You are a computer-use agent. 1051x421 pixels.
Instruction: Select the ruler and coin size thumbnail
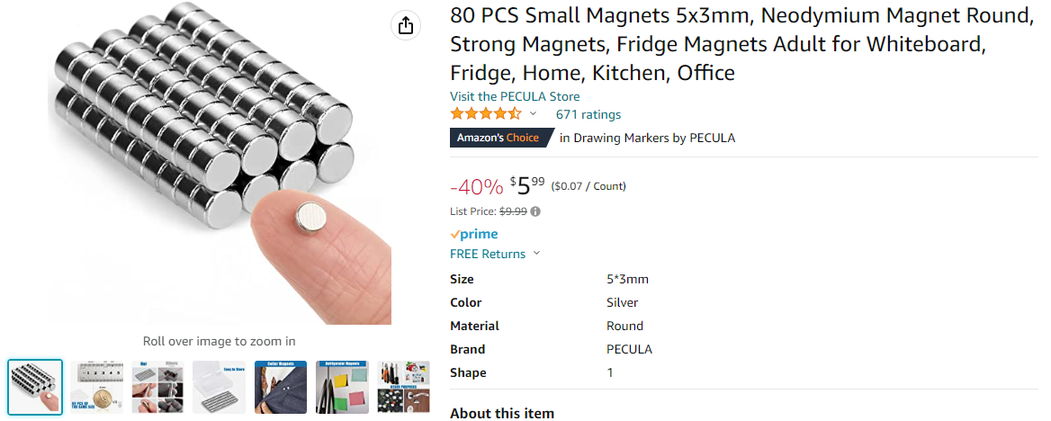point(96,387)
